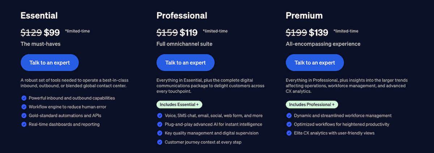
Task: Click the $139 Premium discounted price
Action: point(318,33)
